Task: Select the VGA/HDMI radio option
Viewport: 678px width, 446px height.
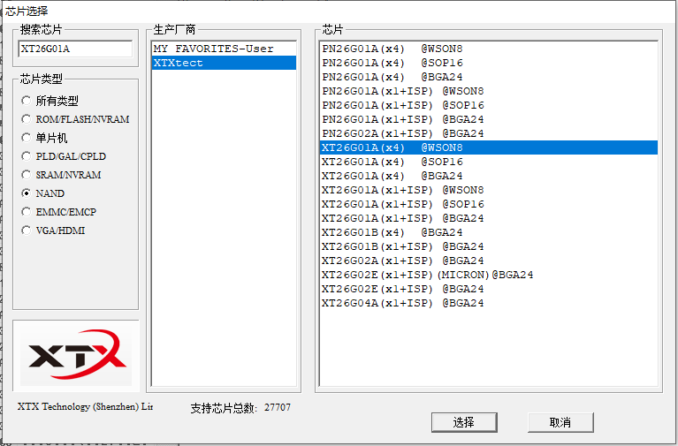Action: click(x=27, y=231)
